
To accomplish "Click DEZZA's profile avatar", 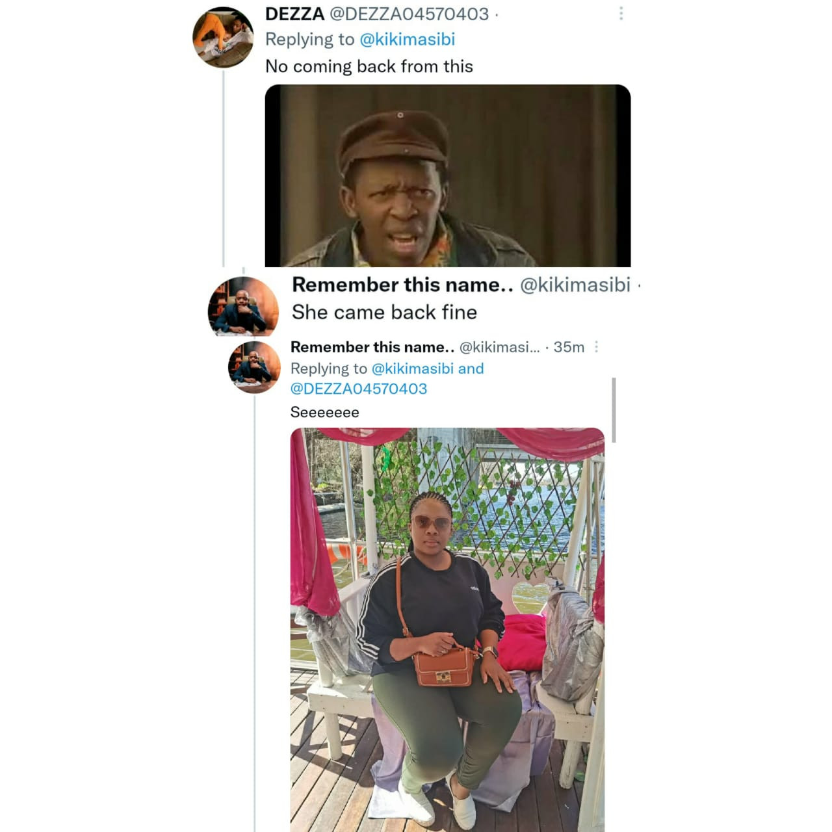I will (x=223, y=38).
